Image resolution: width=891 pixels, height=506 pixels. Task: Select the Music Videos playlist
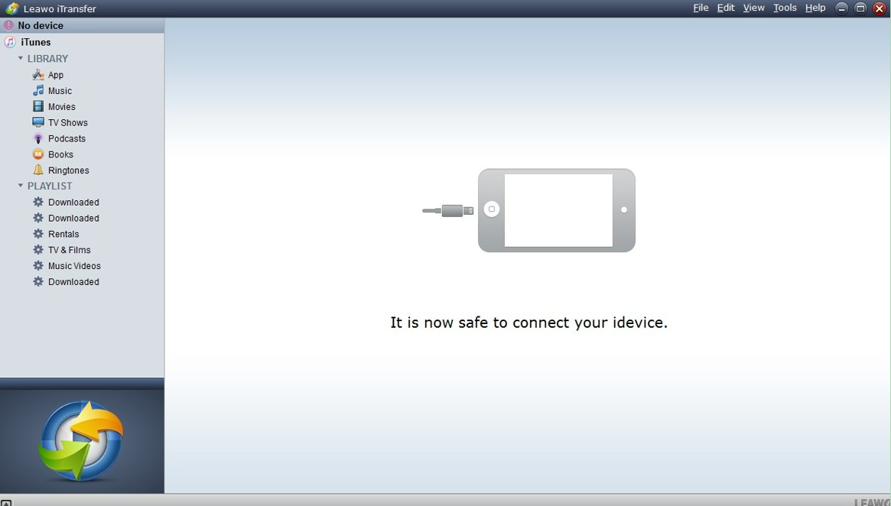pyautogui.click(x=74, y=266)
